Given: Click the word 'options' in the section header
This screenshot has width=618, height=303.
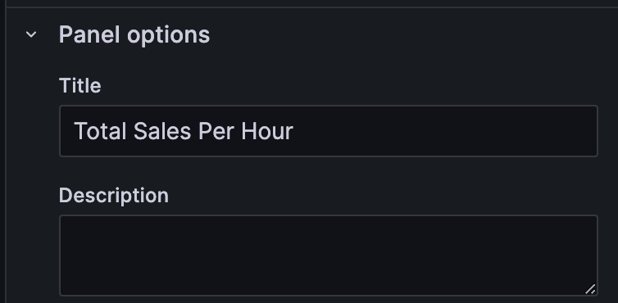Looking at the screenshot, I should point(168,35).
